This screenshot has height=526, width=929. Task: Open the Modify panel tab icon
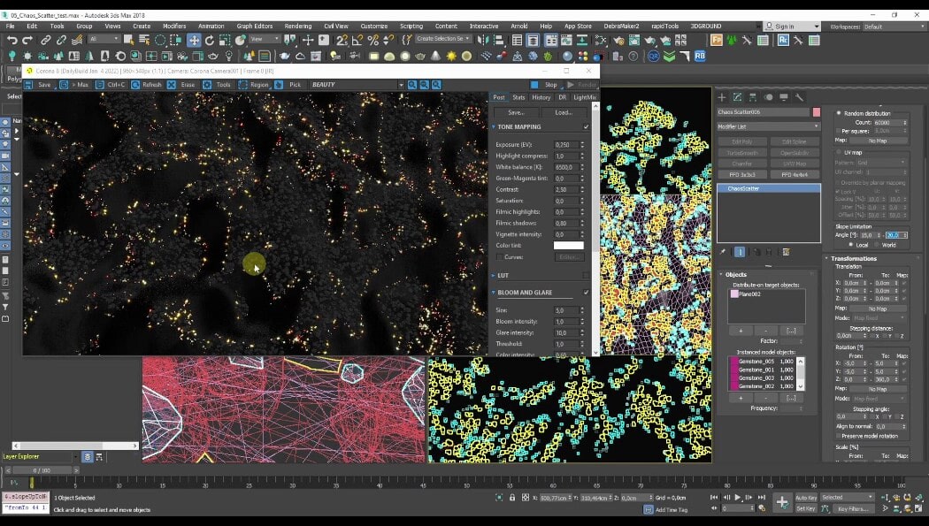pos(736,97)
